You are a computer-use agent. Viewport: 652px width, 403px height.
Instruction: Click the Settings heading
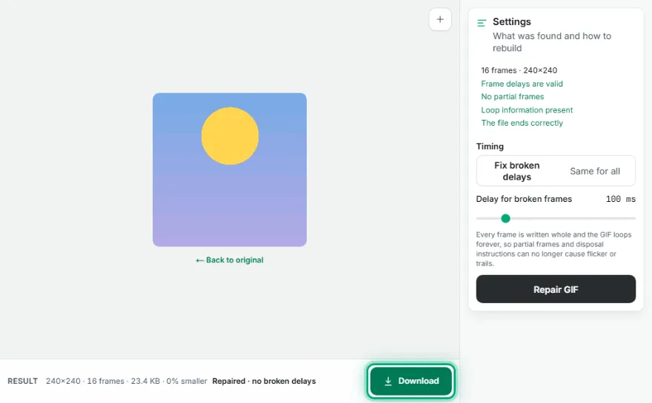point(512,21)
